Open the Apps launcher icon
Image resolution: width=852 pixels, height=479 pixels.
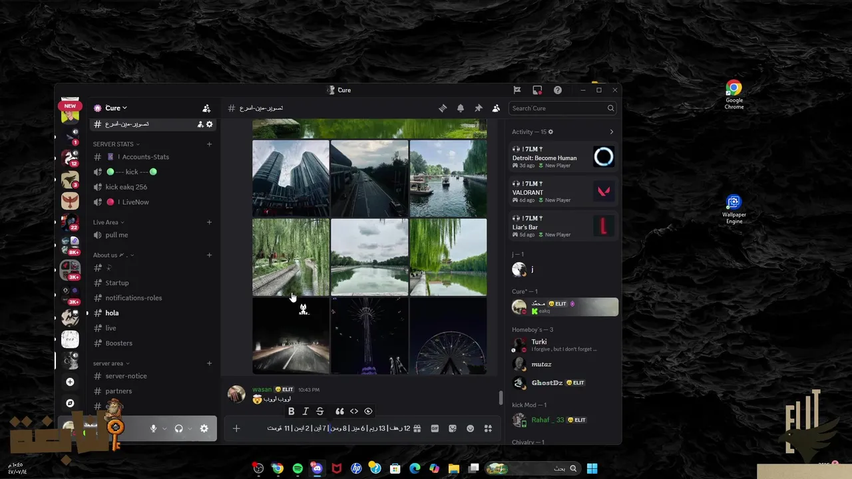[488, 428]
